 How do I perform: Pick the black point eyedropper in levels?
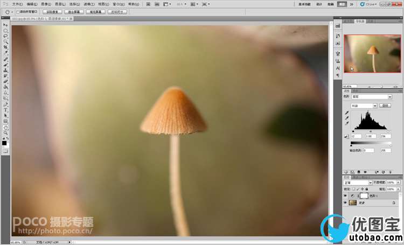(x=347, y=113)
